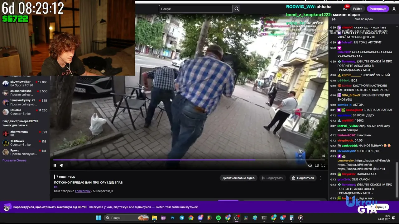399x224 pixels.
Task: Open the StRoGo channel in sidebar
Action: coord(25,112)
